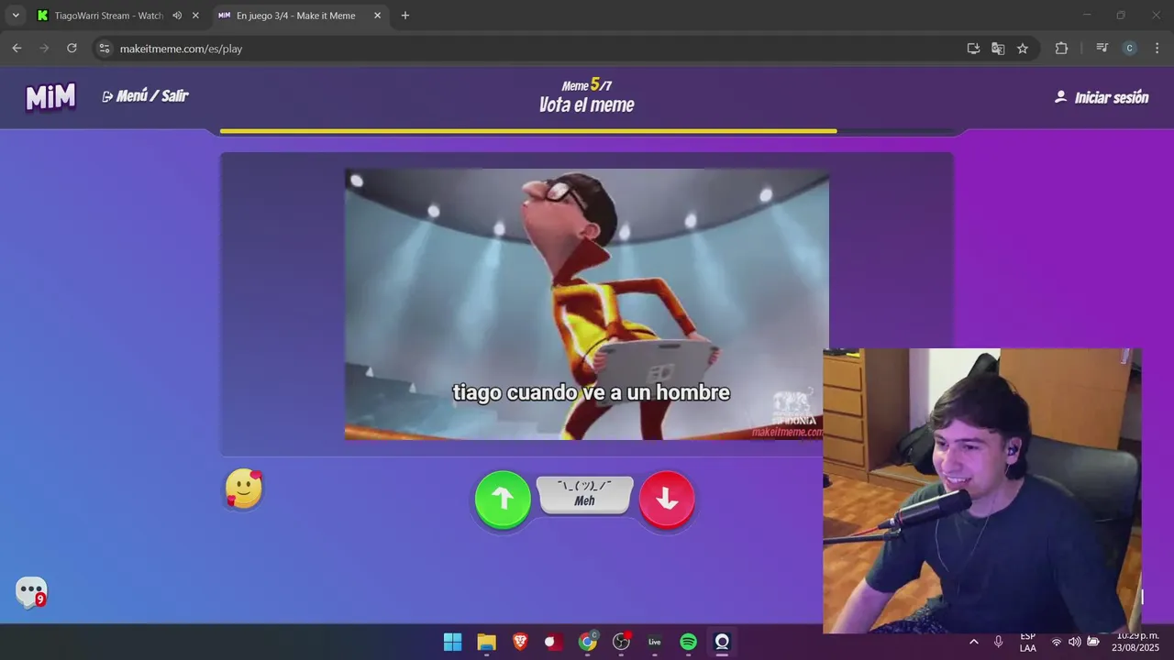Click the MiM logo
The image size is (1174, 660).
[x=51, y=96]
